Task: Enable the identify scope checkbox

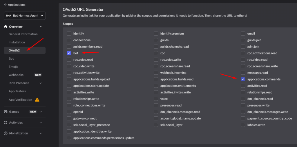Action: click(69, 34)
